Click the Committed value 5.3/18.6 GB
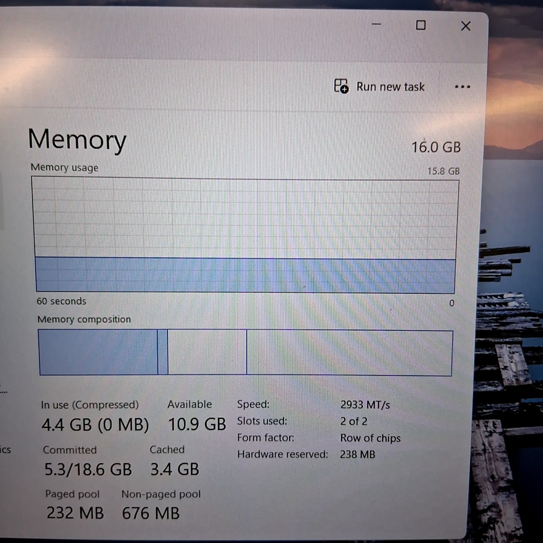This screenshot has width=543, height=543. coord(88,469)
